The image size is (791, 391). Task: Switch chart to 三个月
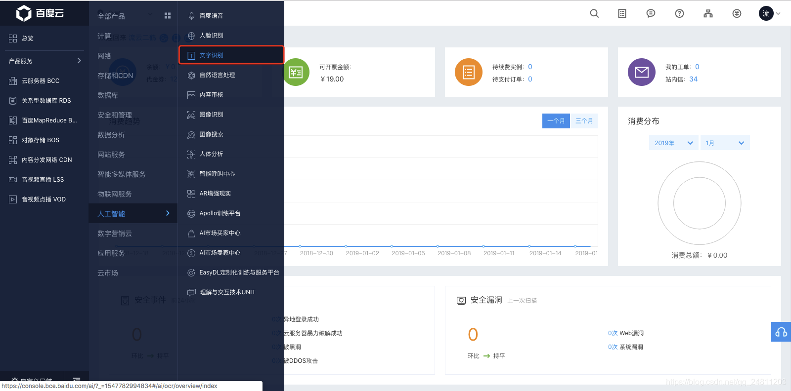(x=584, y=121)
